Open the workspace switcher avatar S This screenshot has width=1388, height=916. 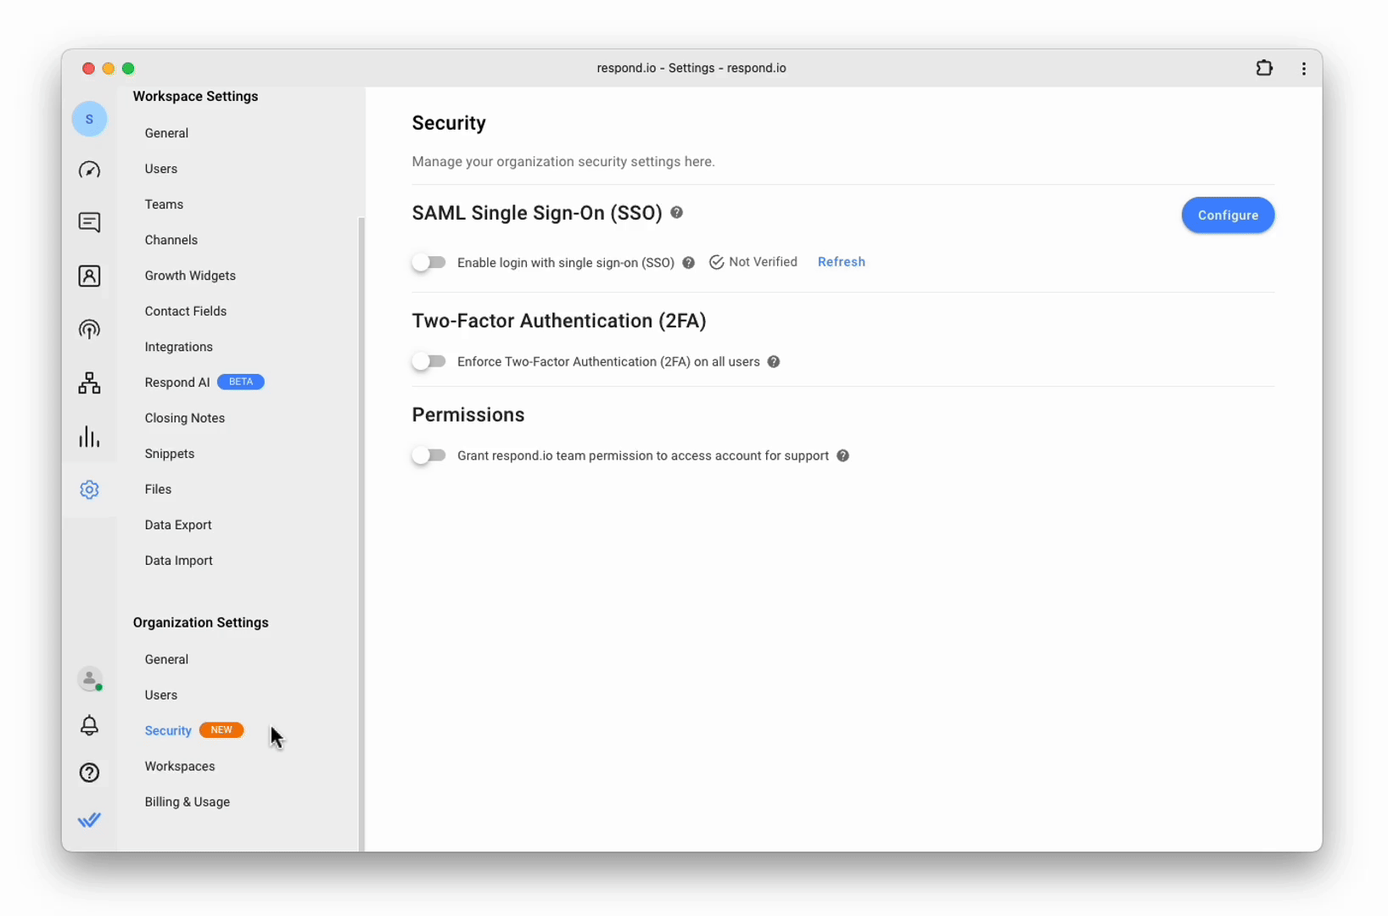click(89, 119)
